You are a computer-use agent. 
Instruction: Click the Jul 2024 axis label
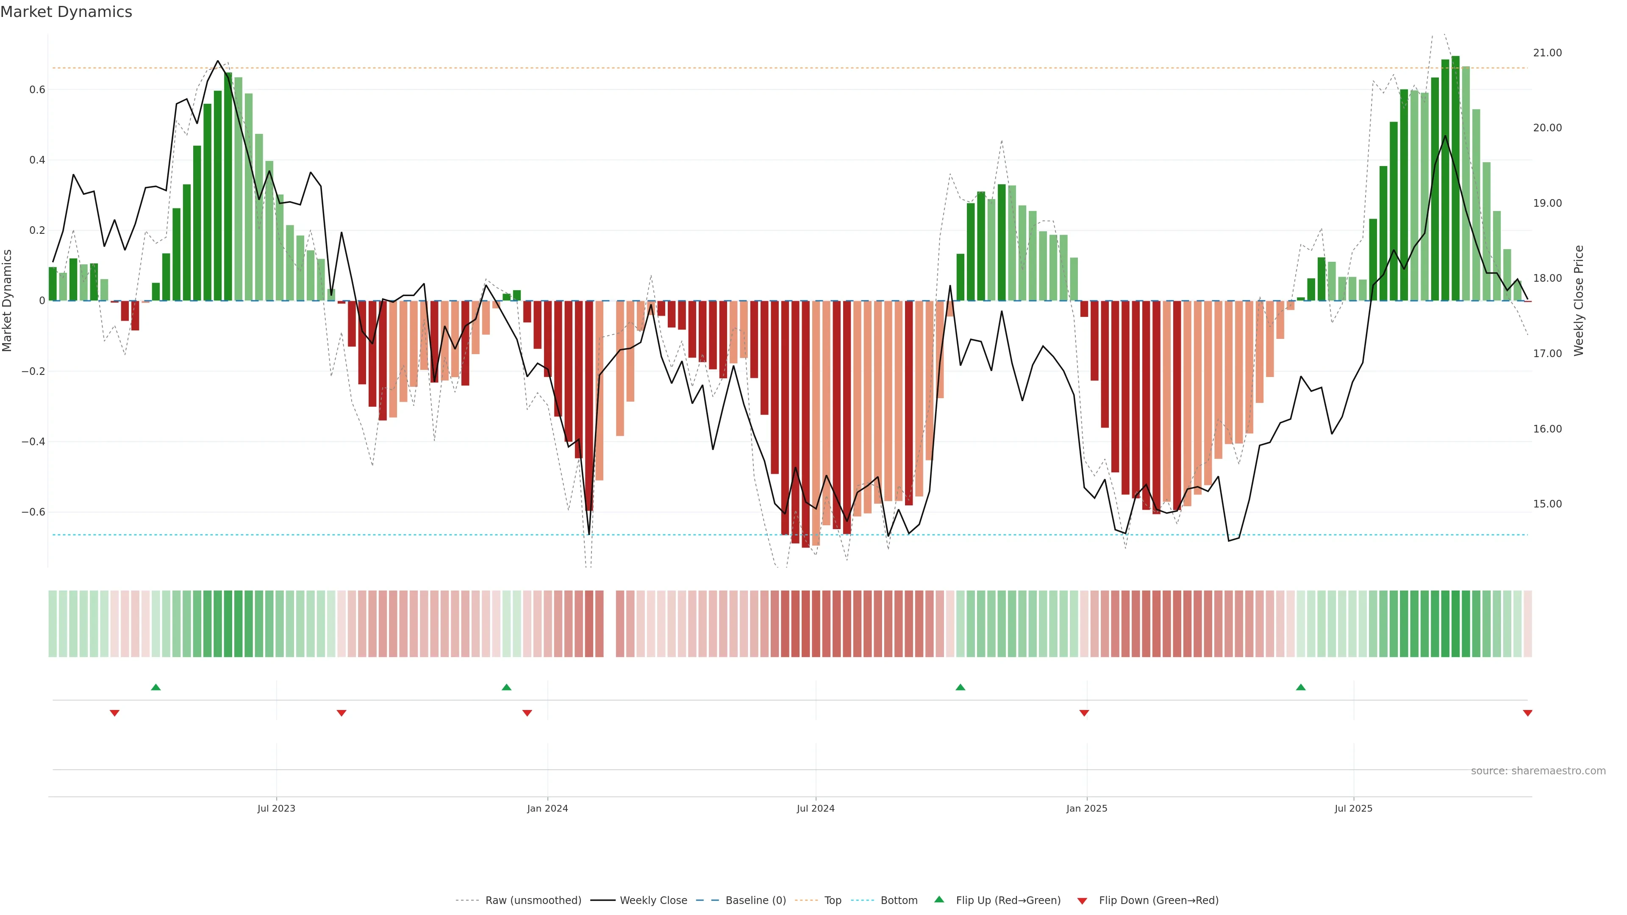pyautogui.click(x=815, y=808)
